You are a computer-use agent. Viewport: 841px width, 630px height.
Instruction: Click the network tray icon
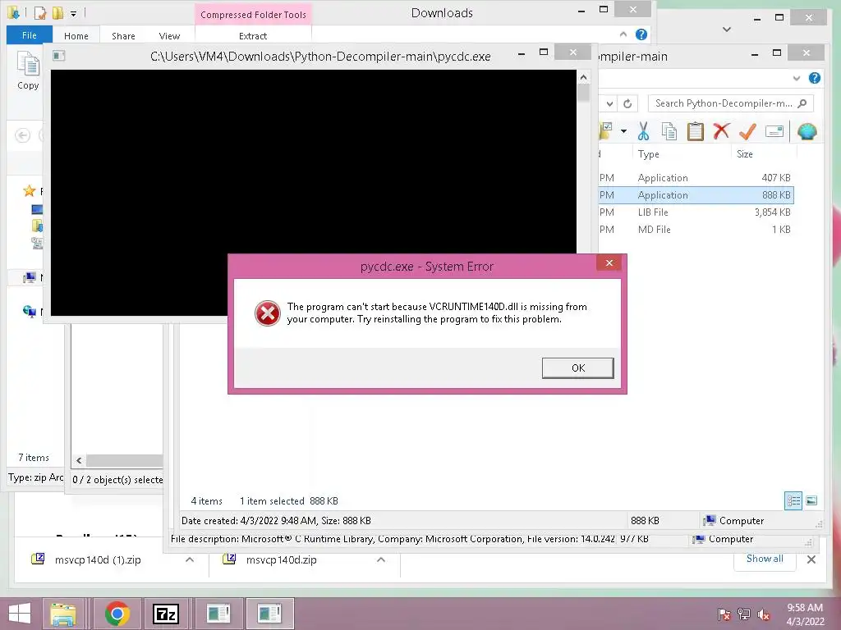(744, 614)
